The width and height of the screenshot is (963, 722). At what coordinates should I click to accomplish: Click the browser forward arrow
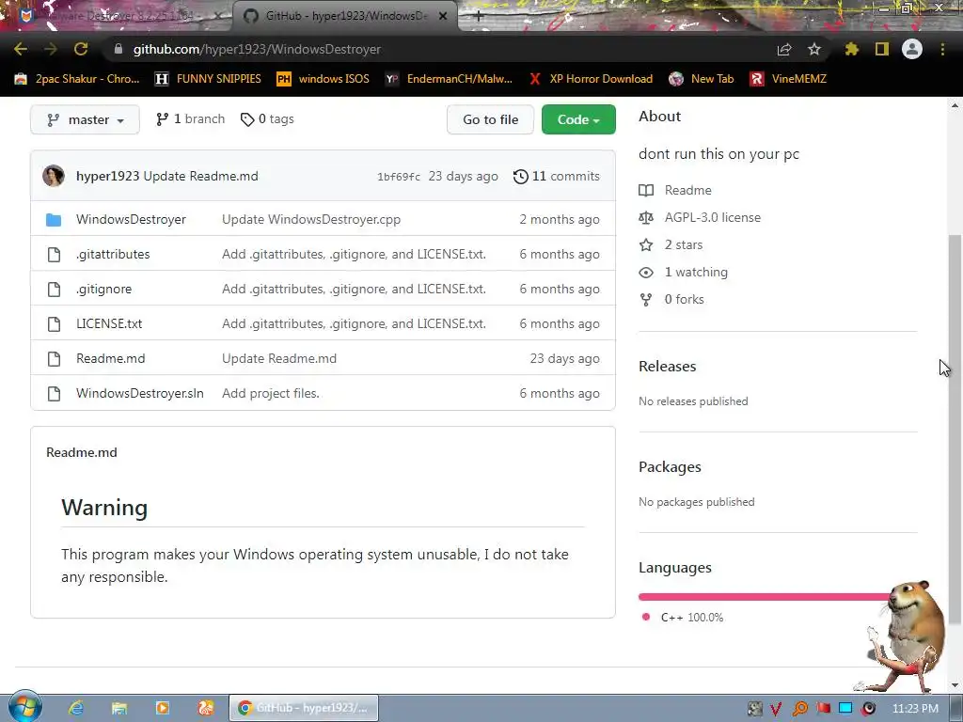pyautogui.click(x=51, y=49)
